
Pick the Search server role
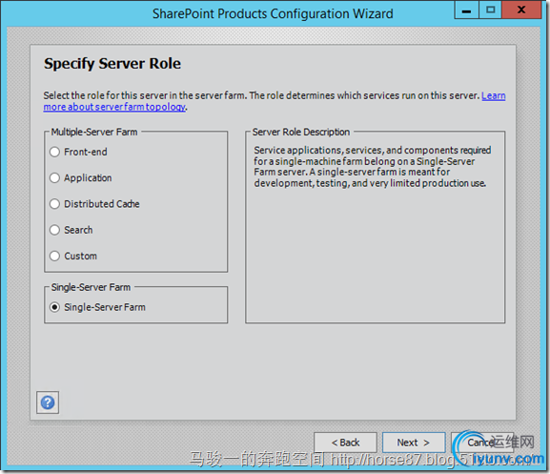[x=54, y=230]
